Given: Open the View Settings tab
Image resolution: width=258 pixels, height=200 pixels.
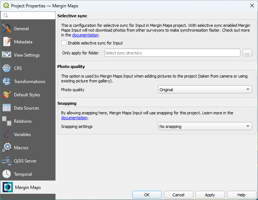Looking at the screenshot, I should point(26,55).
